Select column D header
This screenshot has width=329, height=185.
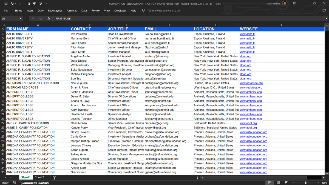[168, 25]
